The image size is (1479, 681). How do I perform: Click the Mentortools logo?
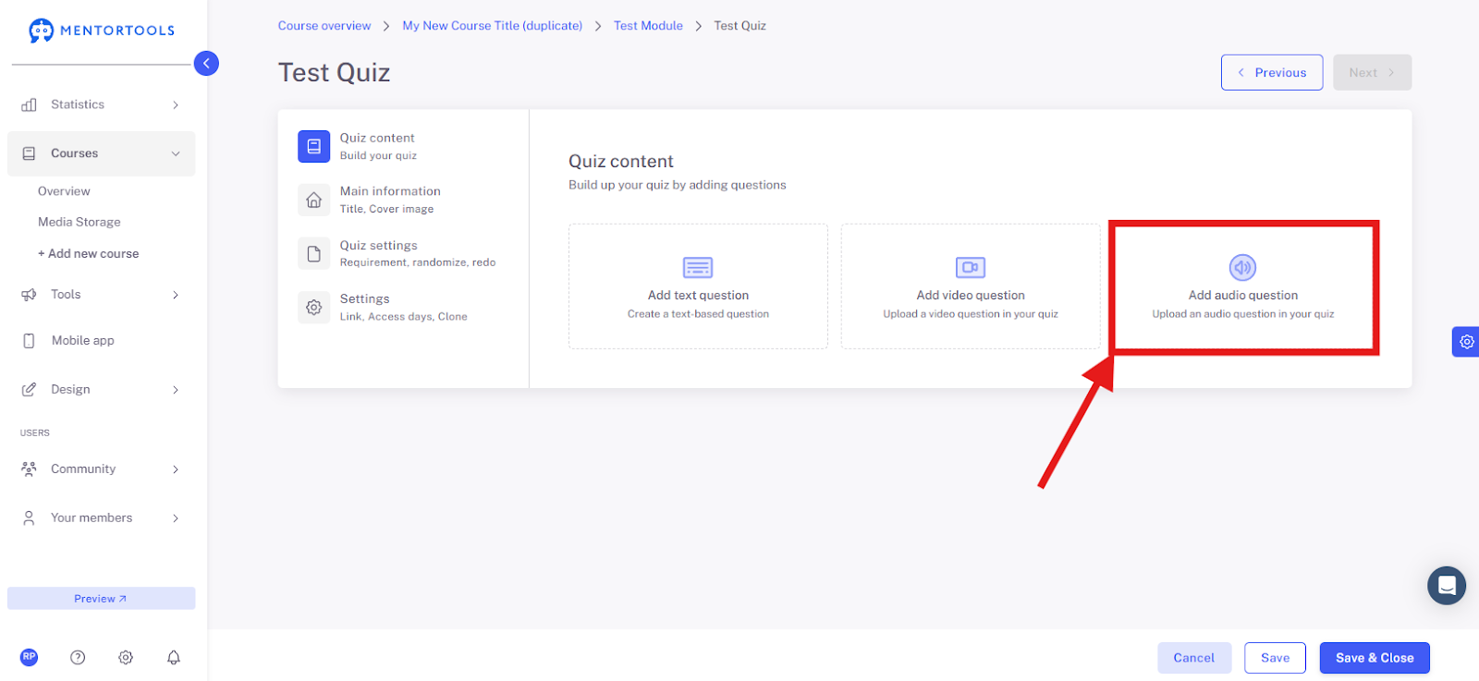coord(102,30)
